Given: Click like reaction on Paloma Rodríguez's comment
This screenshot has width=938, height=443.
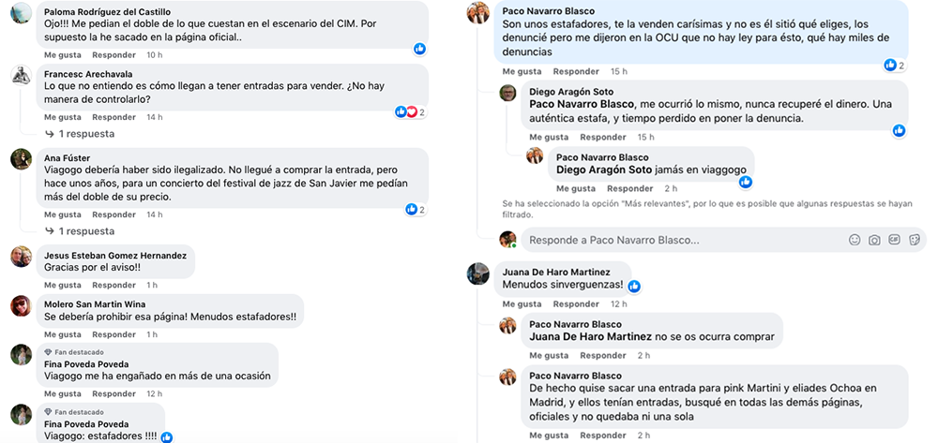Looking at the screenshot, I should (x=419, y=49).
